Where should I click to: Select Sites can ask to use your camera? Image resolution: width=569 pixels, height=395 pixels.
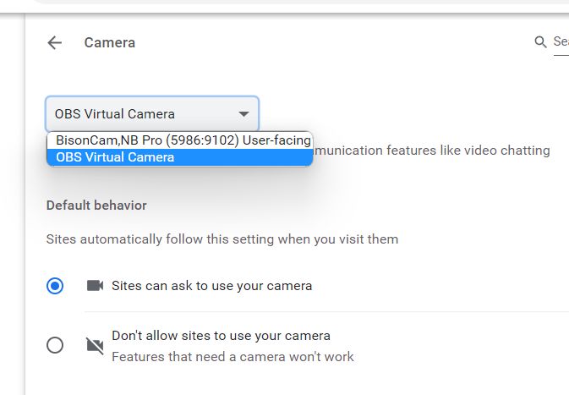(55, 286)
